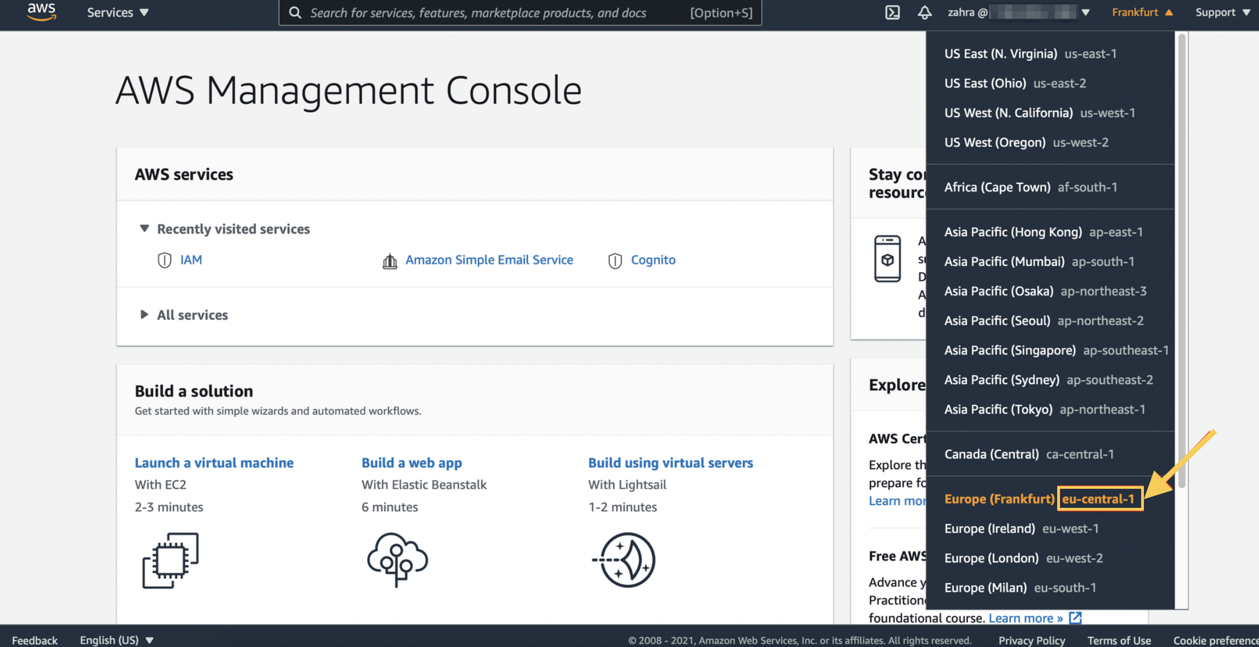Click the IAM shield icon

point(164,260)
